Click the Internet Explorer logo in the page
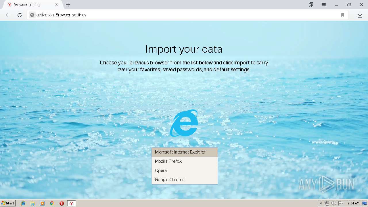The width and height of the screenshot is (368, 207). coord(184,123)
